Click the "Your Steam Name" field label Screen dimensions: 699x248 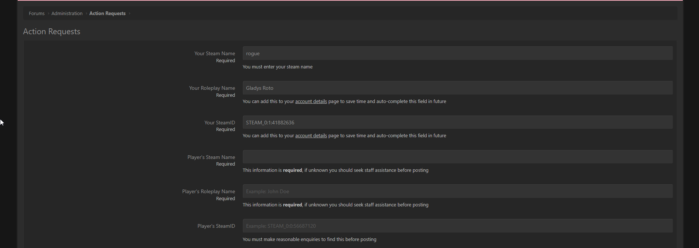[214, 54]
